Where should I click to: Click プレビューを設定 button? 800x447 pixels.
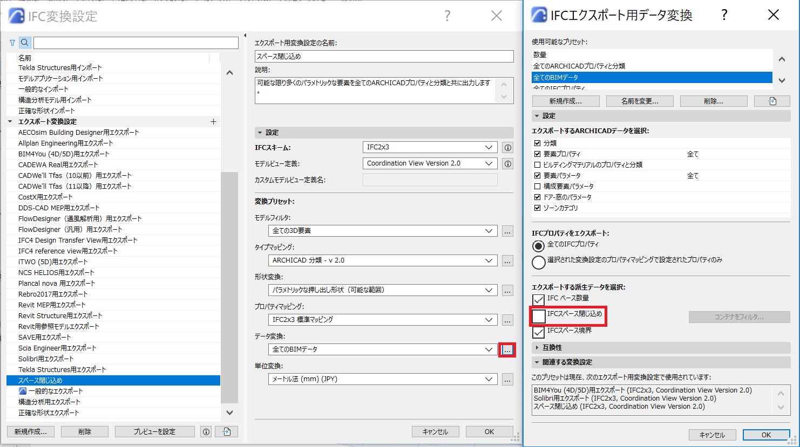click(154, 431)
